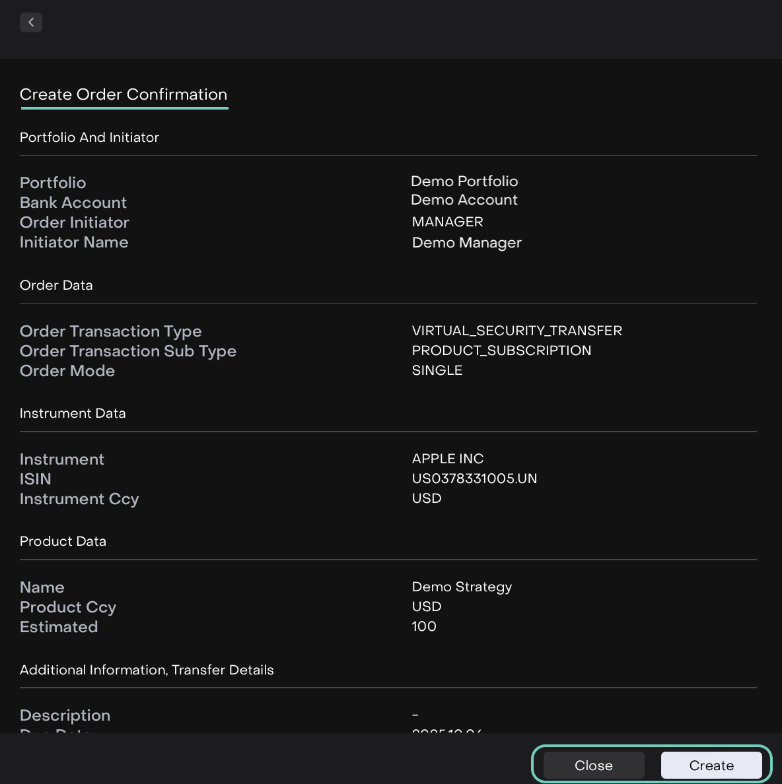The width and height of the screenshot is (782, 784).
Task: Select the Create Order Confirmation tab heading
Action: point(124,94)
